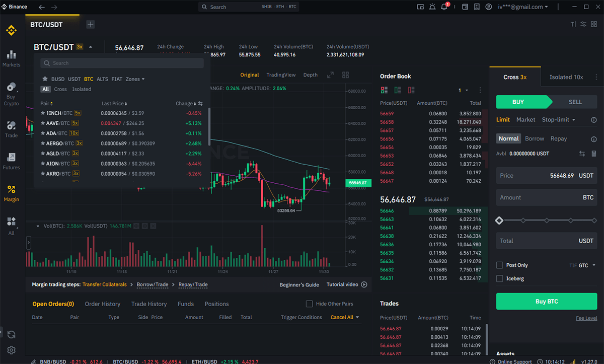Viewport: 604px width, 364px height.
Task: Show favorites with star filter
Action: 45,79
